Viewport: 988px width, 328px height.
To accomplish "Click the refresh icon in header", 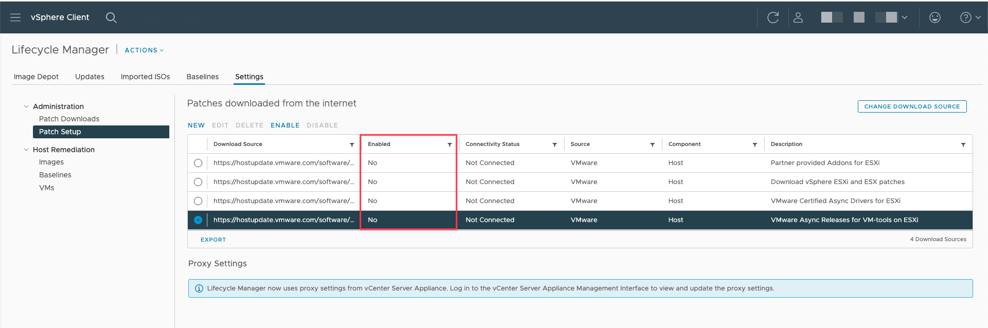I will point(773,17).
